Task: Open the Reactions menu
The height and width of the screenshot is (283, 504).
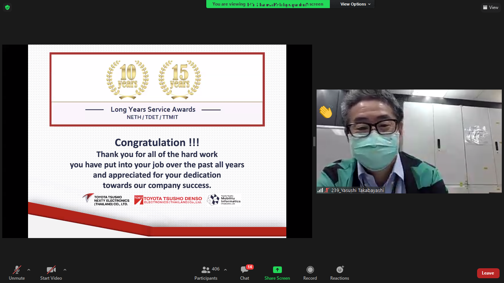Action: pos(339,273)
